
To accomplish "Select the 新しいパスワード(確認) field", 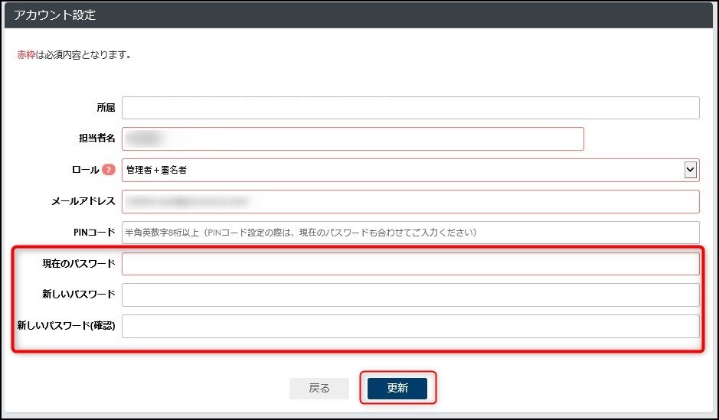I will point(410,326).
